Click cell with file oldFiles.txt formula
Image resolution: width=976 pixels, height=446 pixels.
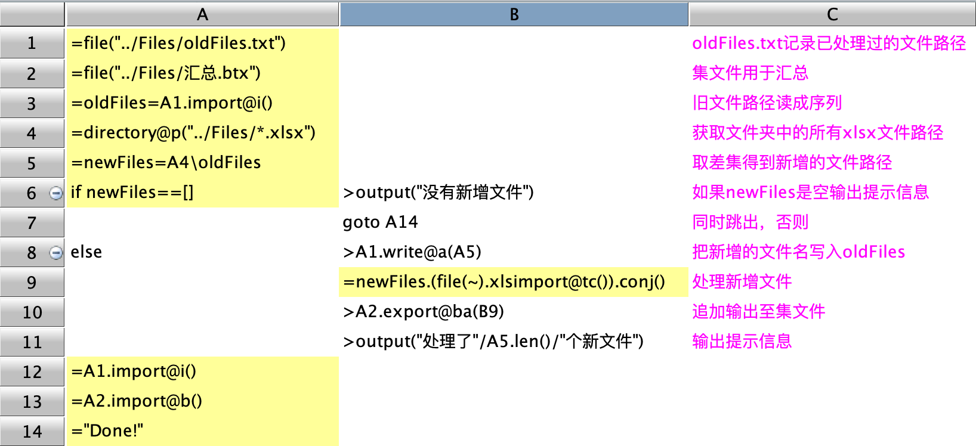[202, 44]
